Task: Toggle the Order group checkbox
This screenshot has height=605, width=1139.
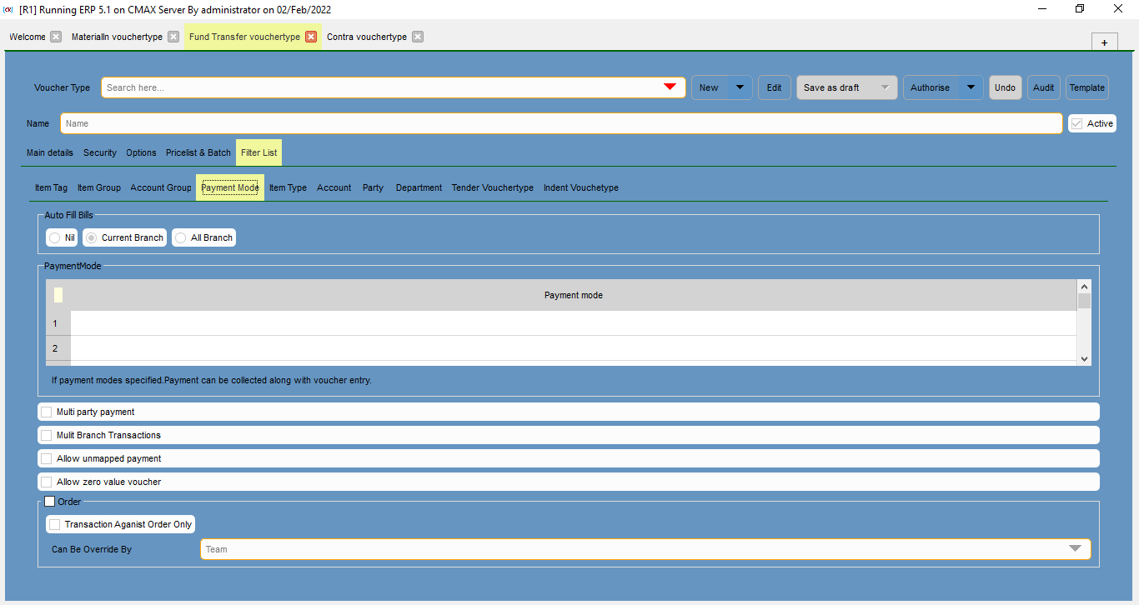Action: click(x=50, y=502)
